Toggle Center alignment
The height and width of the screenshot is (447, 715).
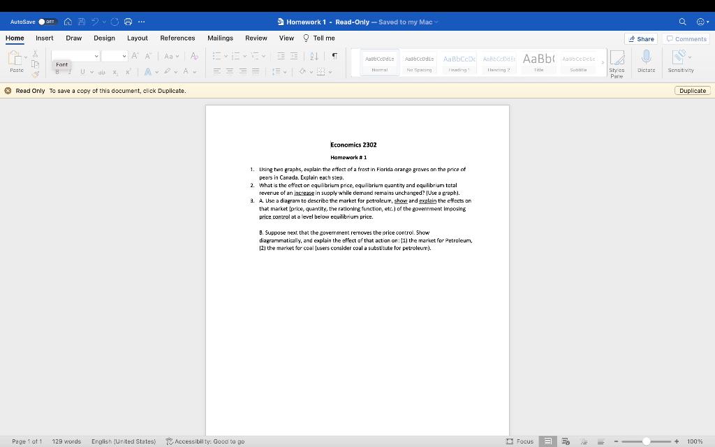(x=230, y=71)
